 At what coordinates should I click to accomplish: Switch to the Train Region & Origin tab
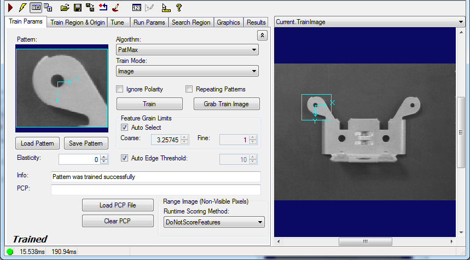77,22
